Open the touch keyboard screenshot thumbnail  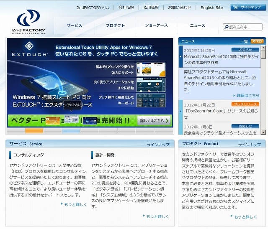coord(151,100)
